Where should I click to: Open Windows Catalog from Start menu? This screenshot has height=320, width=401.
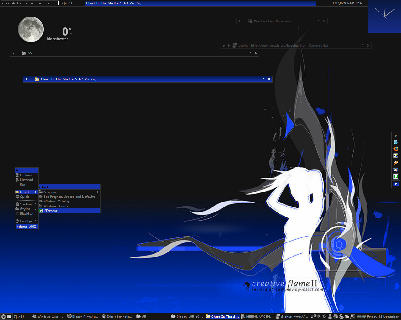click(x=69, y=201)
